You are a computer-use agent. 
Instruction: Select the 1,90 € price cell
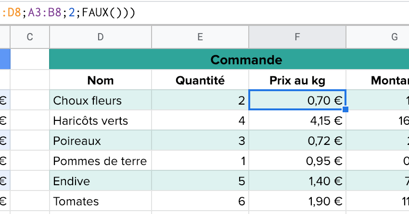pos(297,202)
